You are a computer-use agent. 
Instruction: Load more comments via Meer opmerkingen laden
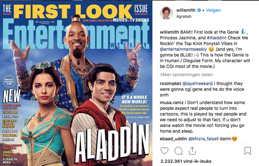[x=186, y=75]
